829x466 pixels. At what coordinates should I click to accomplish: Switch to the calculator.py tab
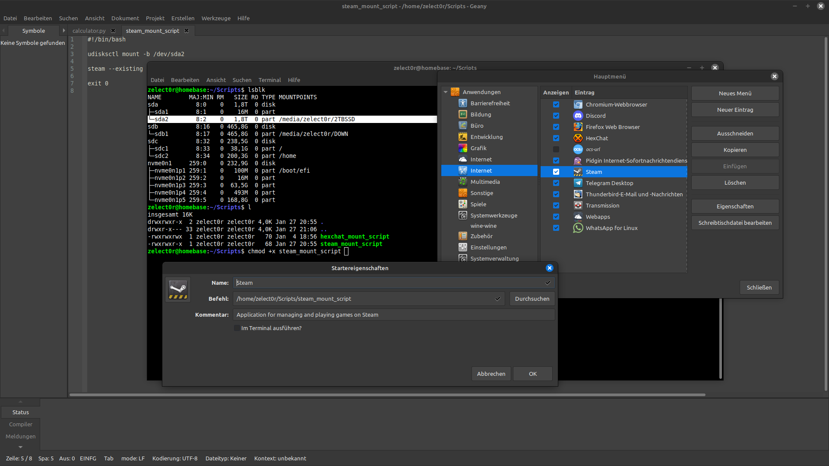coord(89,31)
